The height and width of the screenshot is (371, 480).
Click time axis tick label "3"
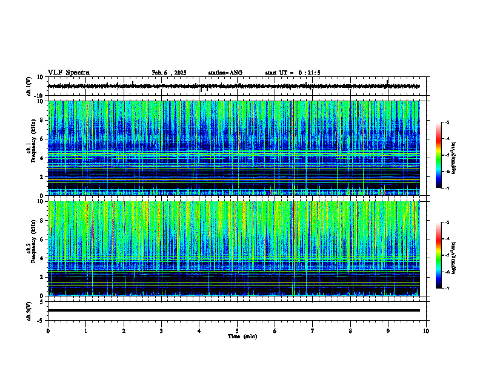(x=161, y=331)
